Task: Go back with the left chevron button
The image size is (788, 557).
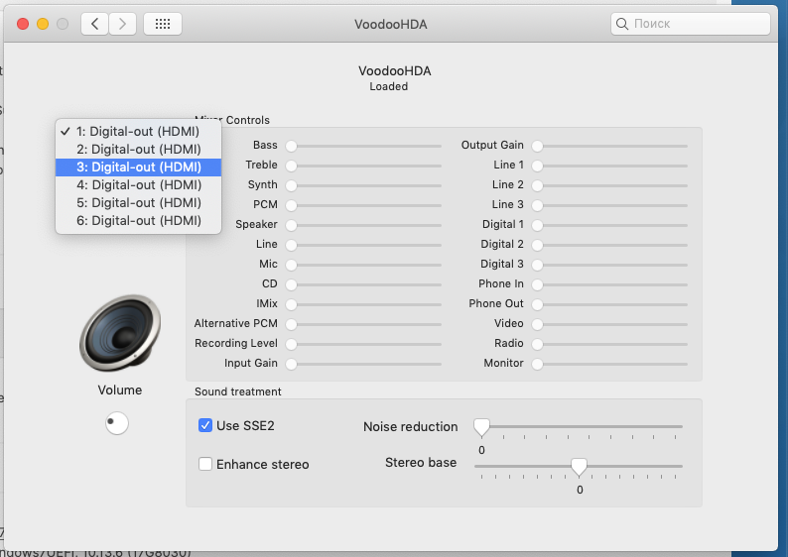Action: (x=94, y=24)
